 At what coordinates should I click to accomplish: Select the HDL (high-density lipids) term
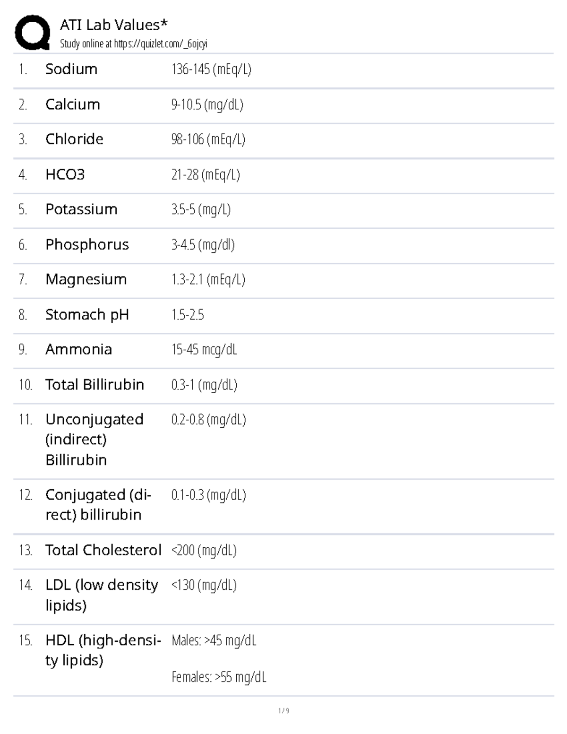(x=103, y=650)
